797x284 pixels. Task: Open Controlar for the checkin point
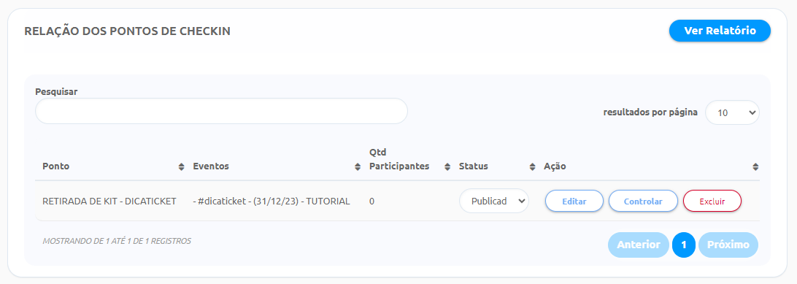643,202
